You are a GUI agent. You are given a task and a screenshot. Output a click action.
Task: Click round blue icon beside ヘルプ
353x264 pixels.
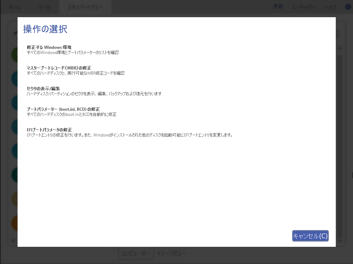coord(348,7)
